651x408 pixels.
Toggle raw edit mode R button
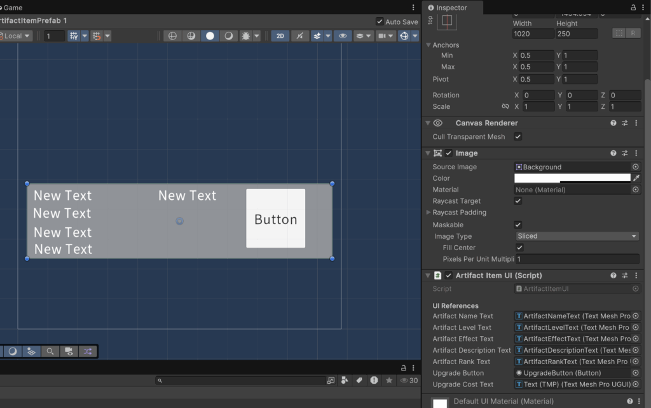click(633, 33)
